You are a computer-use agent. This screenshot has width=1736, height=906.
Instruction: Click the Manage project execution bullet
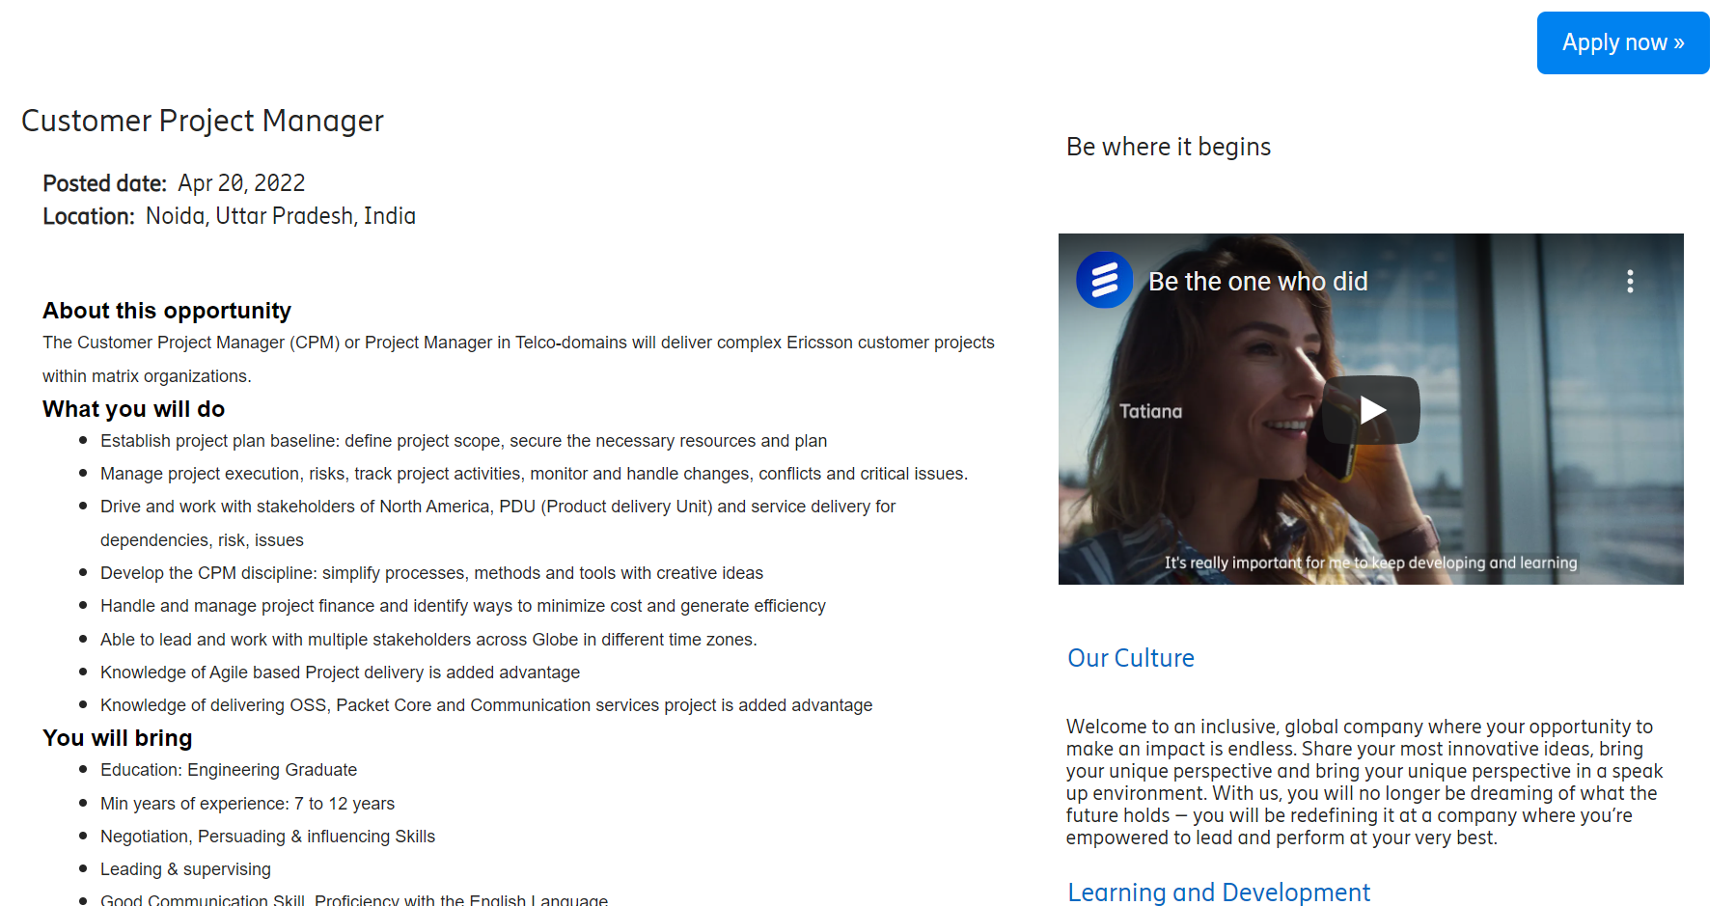[534, 474]
